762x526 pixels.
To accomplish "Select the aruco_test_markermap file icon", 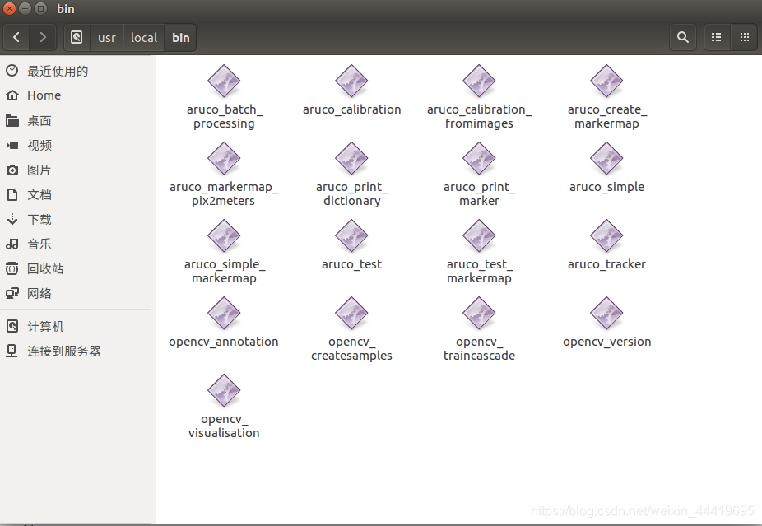I will [x=479, y=235].
